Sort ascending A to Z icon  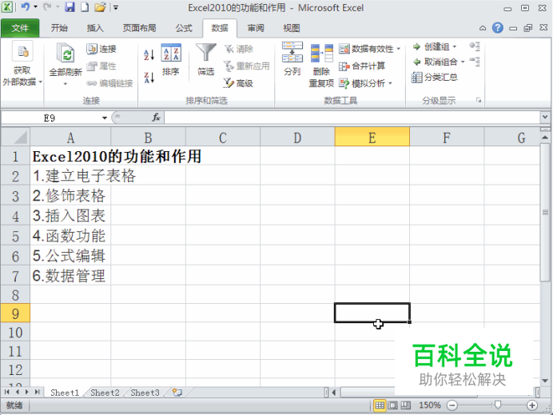(149, 54)
